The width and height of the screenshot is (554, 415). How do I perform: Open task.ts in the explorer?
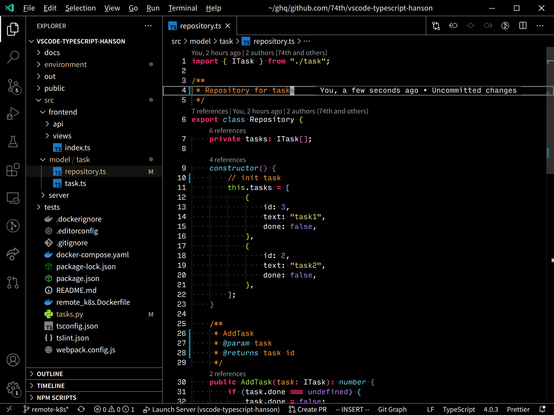click(x=75, y=183)
